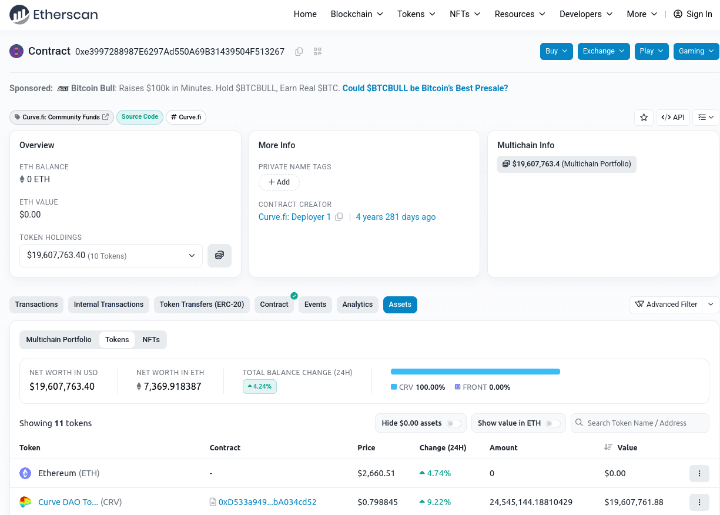Copy the Curve.fi Deployer 1 address
Viewport: 720px width, 515px height.
click(x=339, y=217)
